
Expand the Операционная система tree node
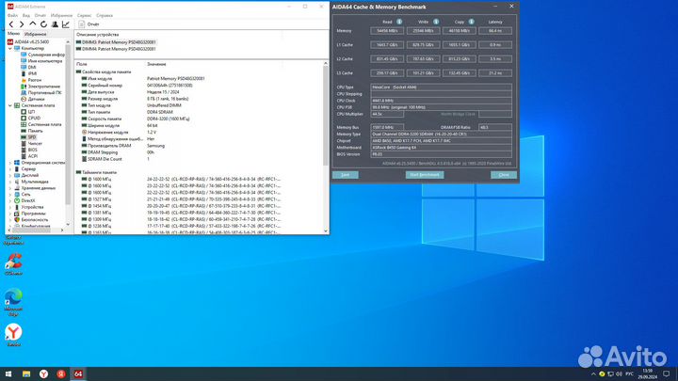(x=10, y=163)
